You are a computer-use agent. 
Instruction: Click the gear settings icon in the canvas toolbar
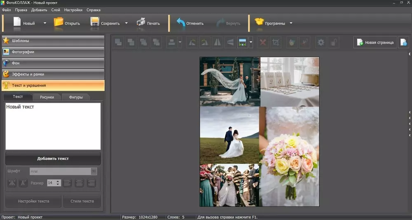pyautogui.click(x=320, y=42)
